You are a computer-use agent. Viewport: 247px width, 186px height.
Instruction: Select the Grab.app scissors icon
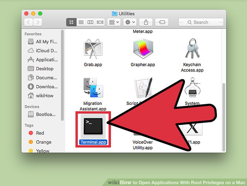pos(93,49)
